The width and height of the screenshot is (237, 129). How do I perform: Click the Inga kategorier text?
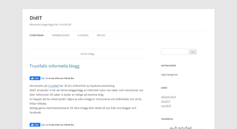pyautogui.click(x=169, y=75)
